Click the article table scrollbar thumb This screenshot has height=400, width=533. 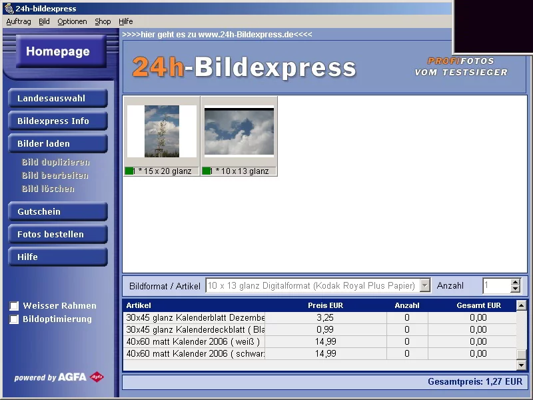coord(521,355)
